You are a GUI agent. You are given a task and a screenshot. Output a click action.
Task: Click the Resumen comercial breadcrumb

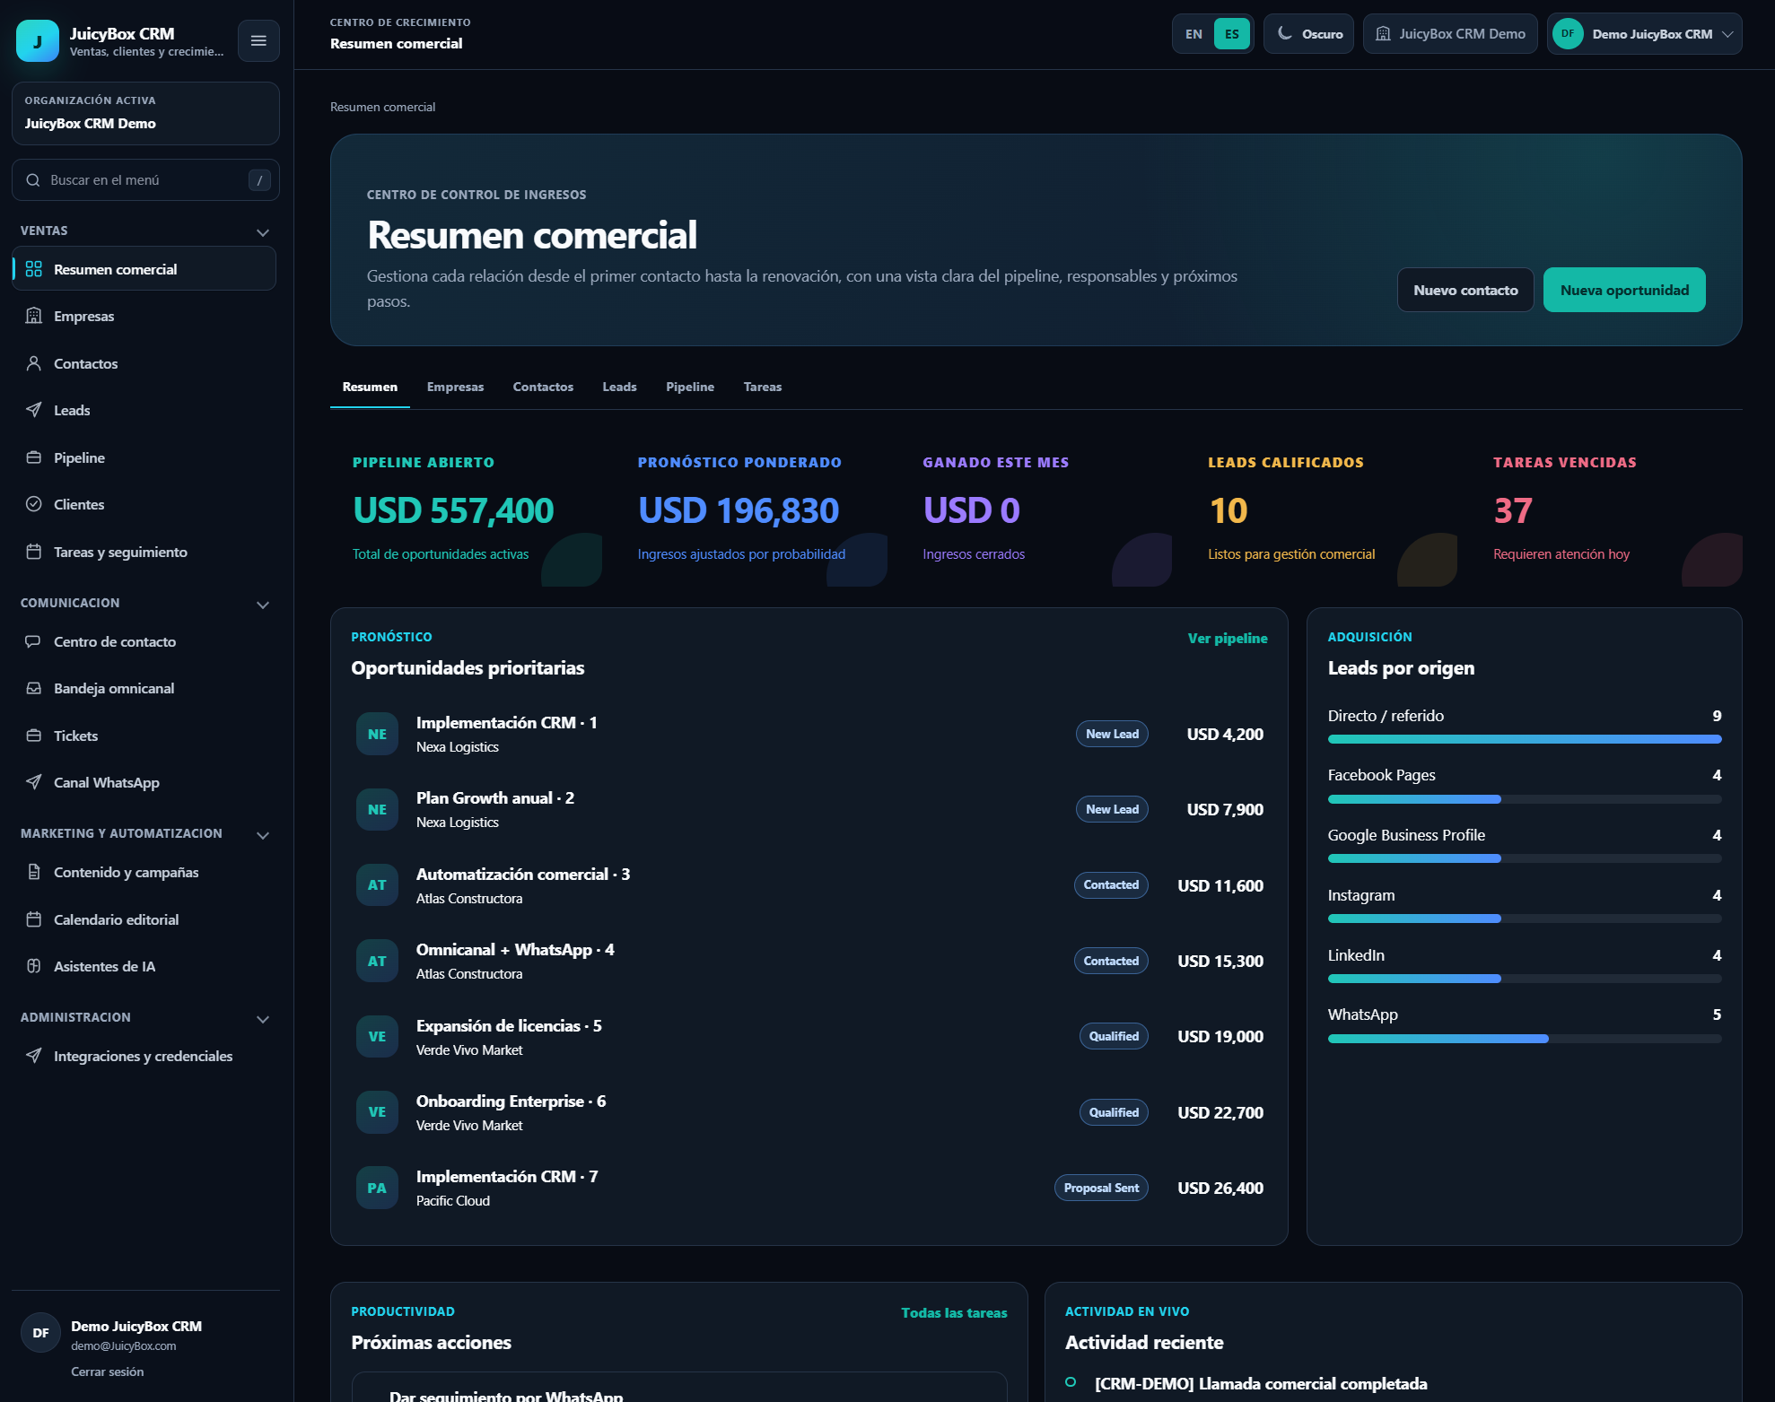pos(382,107)
